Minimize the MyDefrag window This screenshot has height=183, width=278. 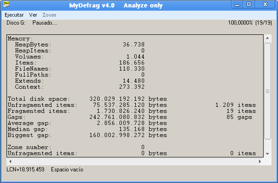[237, 5]
